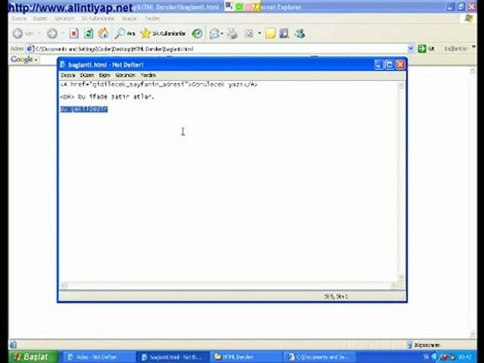Click the Forward arrow in Internet Explorer toolbar
484x363 pixels.
click(52, 33)
